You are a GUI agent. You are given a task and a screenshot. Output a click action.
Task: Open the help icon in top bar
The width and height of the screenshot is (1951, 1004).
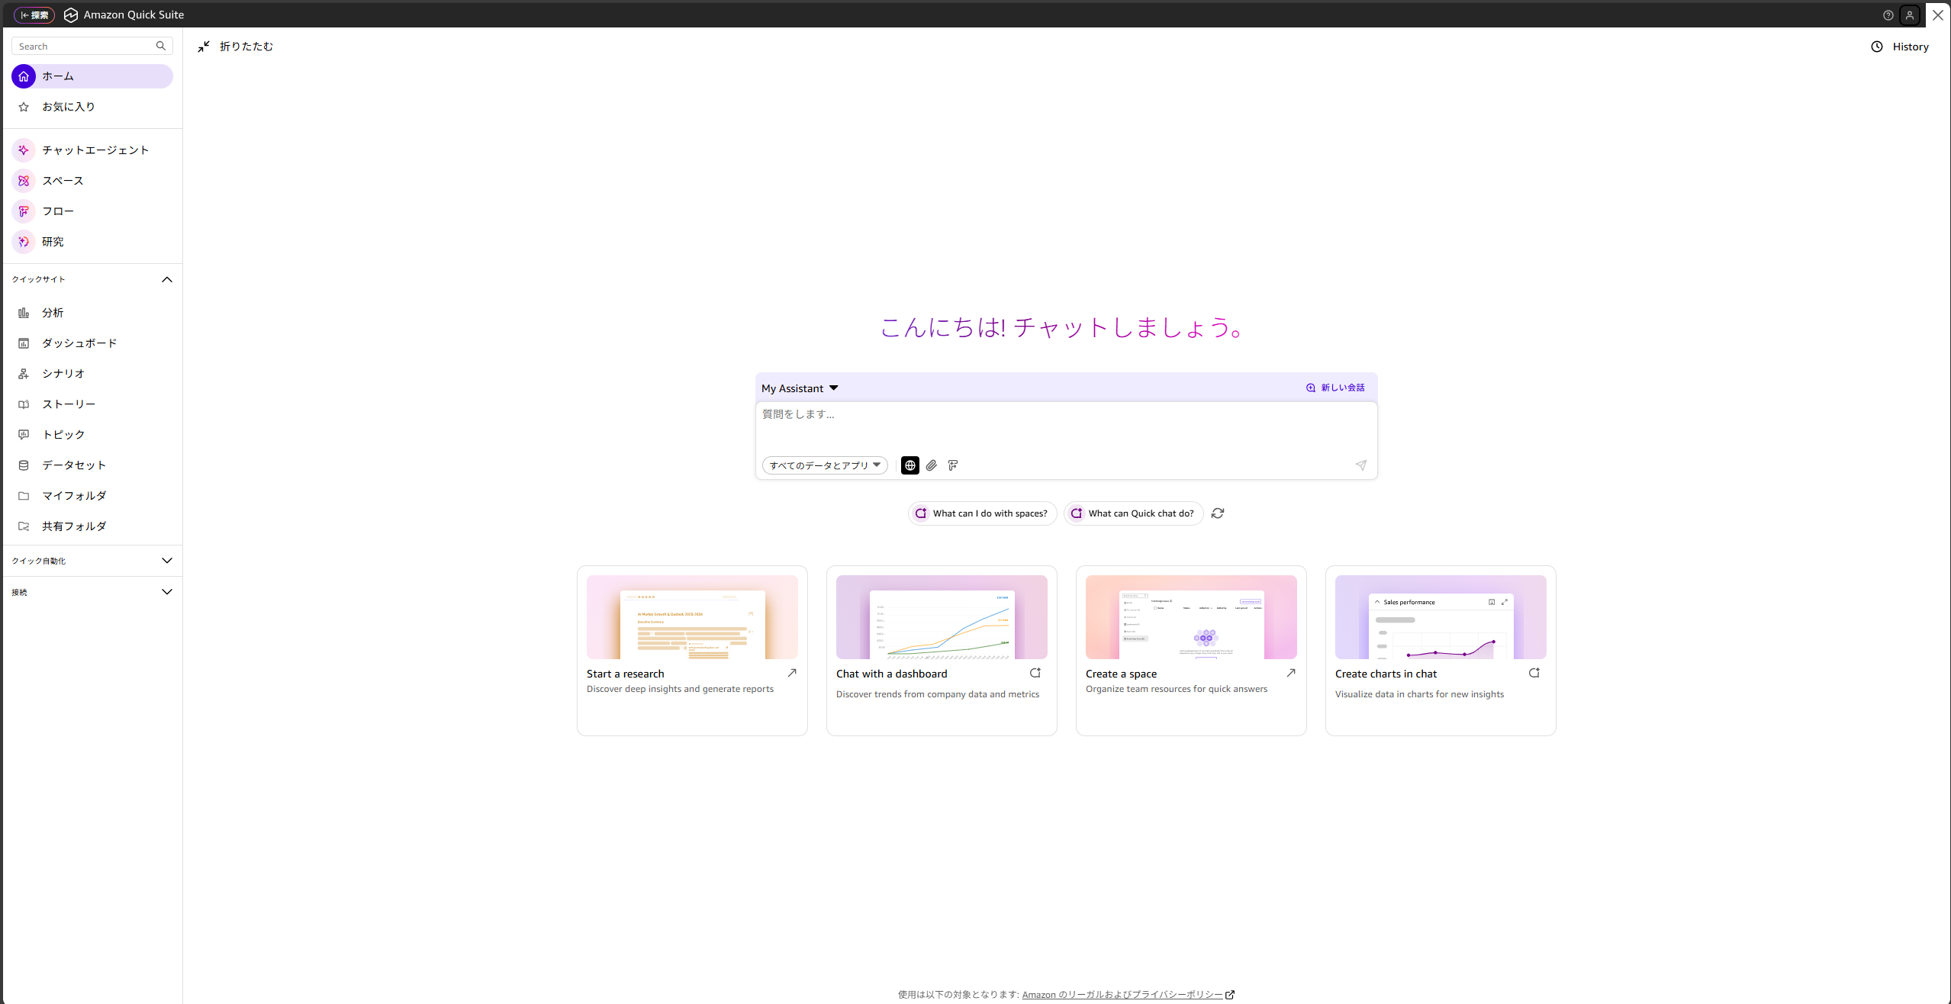[1888, 15]
